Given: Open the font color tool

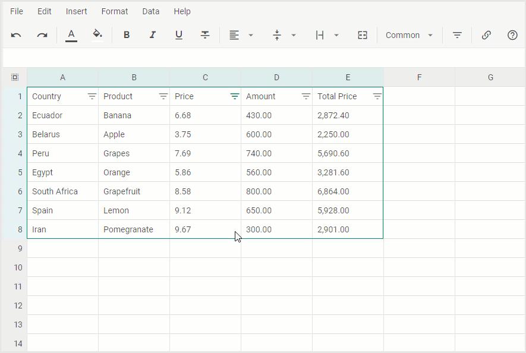Looking at the screenshot, I should [71, 35].
